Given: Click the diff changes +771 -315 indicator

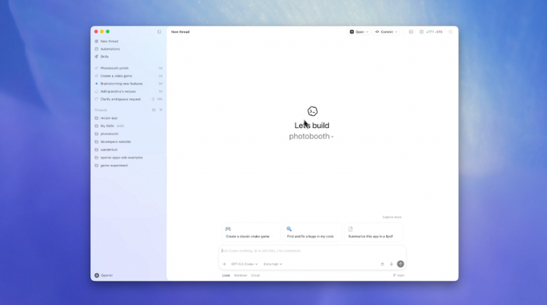Looking at the screenshot, I should pyautogui.click(x=434, y=32).
